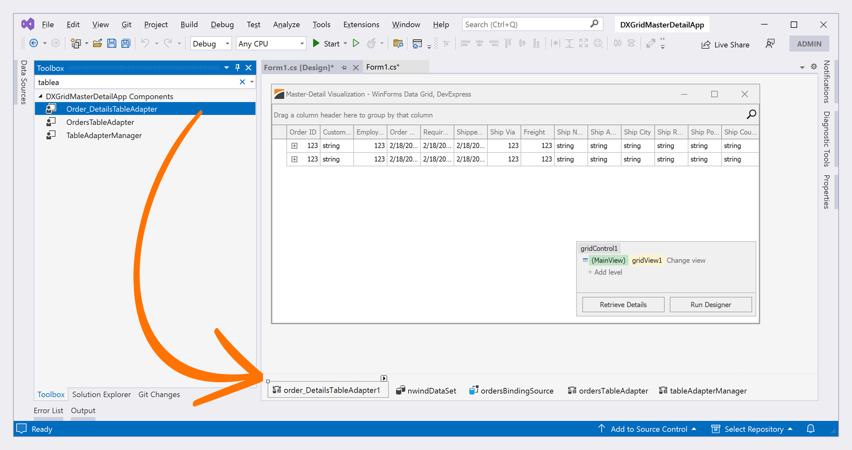Click the Save All toolbar icon
This screenshot has height=450, width=852.
pos(126,43)
